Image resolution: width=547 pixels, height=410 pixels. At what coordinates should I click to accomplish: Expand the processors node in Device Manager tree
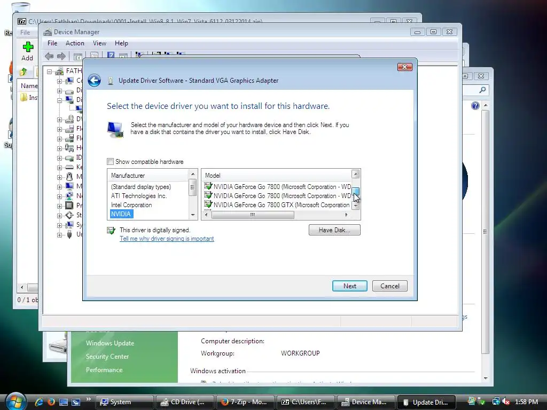pyautogui.click(x=60, y=206)
